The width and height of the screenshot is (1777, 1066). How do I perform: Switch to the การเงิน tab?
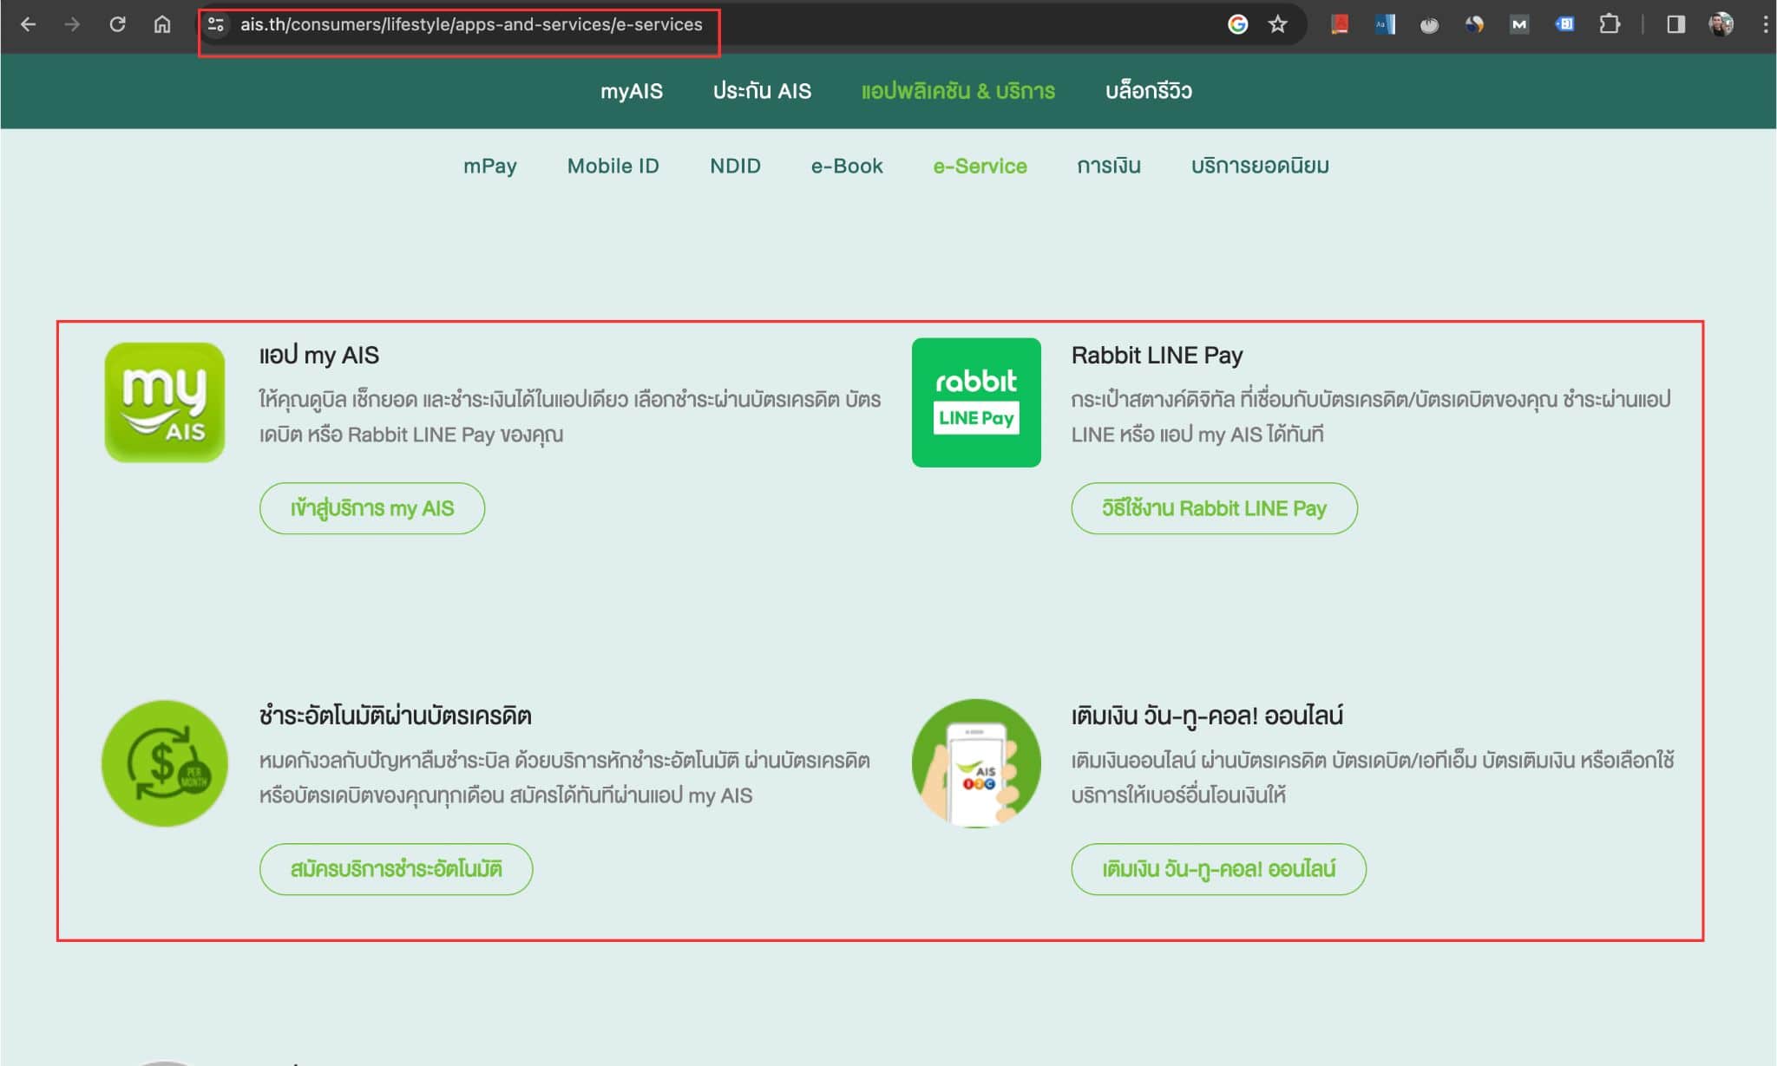click(x=1109, y=166)
